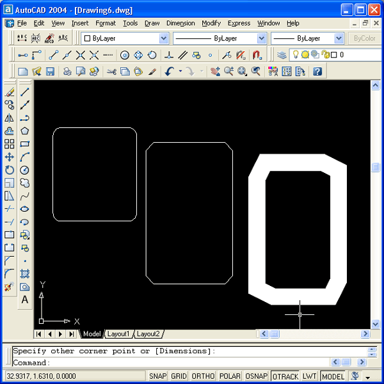The height and width of the screenshot is (384, 384).
Task: Click the MODEL status bar button
Action: coord(333,376)
